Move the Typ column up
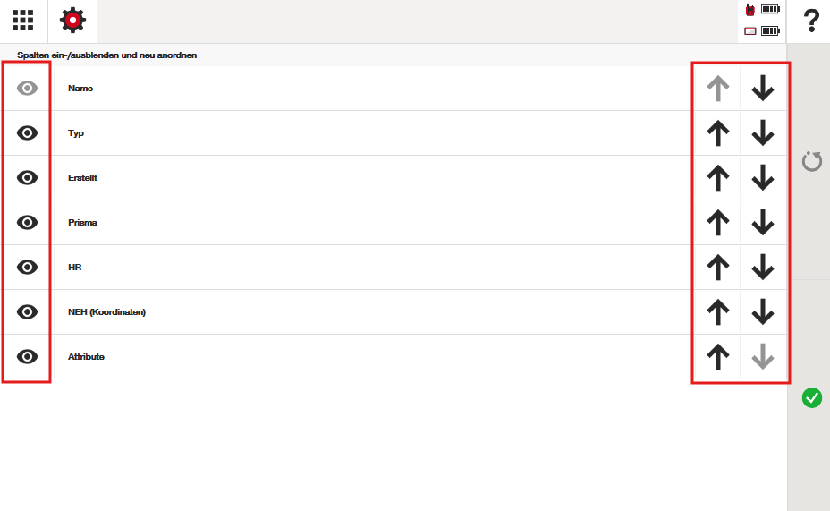830x511 pixels. [x=717, y=133]
